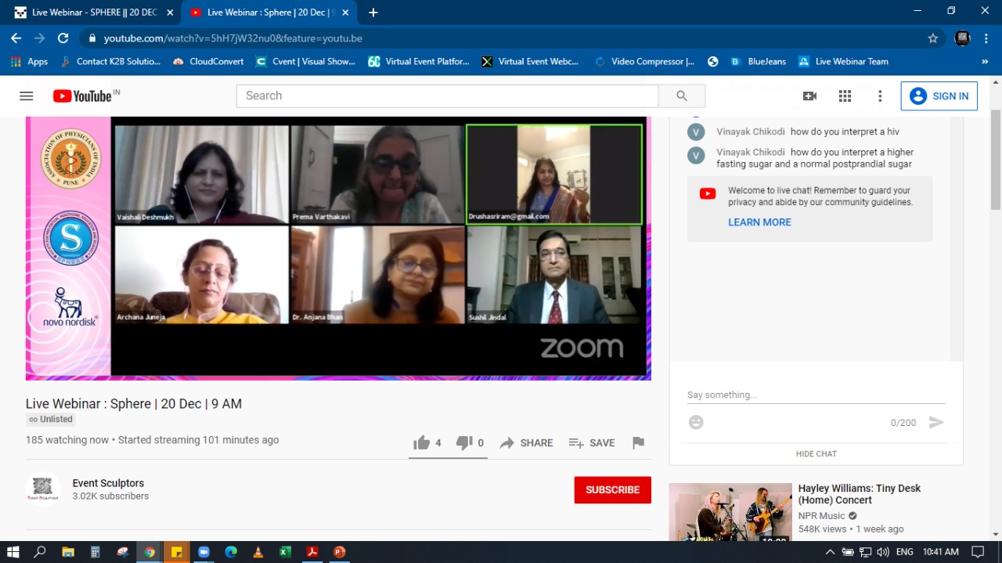Reload the page in Chrome

63,38
